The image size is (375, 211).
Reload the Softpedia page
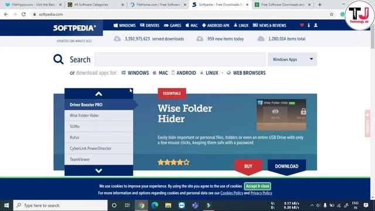(23, 14)
